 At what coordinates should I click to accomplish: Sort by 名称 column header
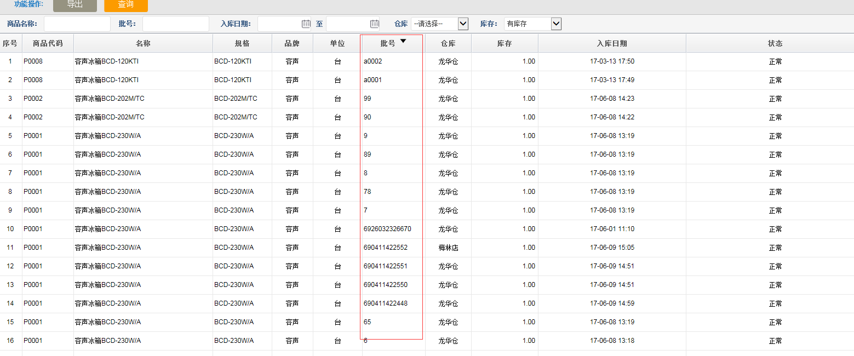click(144, 43)
